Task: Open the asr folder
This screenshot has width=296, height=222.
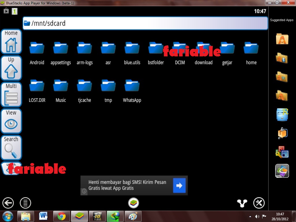Action: coord(108,53)
